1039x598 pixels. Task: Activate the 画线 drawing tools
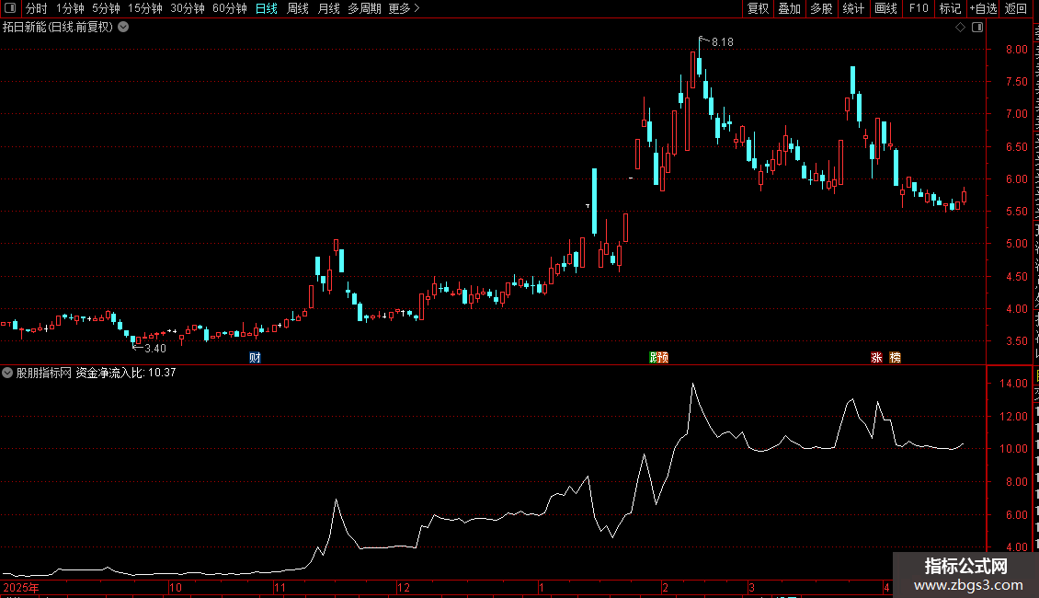pyautogui.click(x=885, y=8)
